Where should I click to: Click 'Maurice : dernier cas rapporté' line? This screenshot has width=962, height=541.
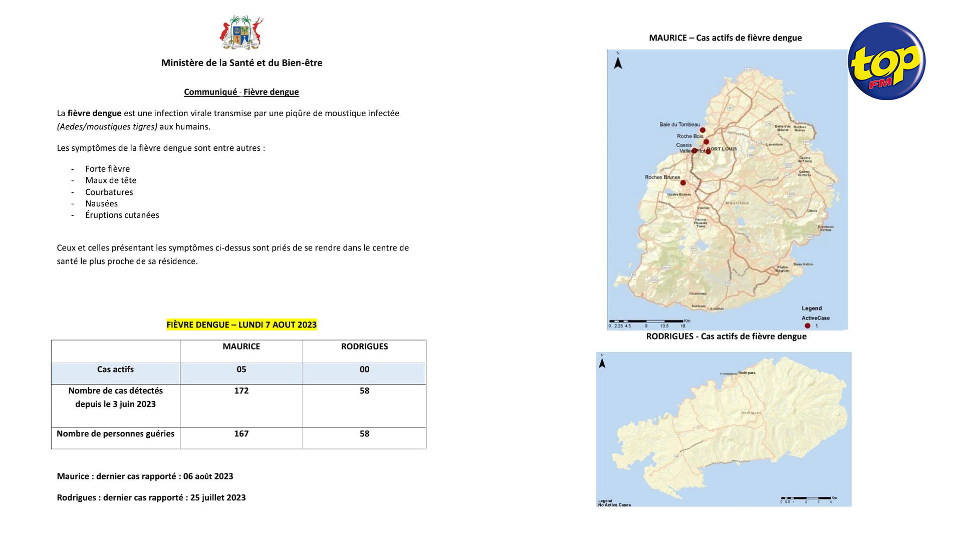pyautogui.click(x=145, y=476)
